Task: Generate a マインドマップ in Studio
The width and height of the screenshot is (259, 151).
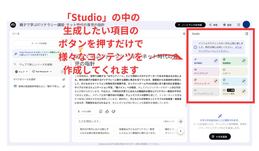Action: (206, 72)
